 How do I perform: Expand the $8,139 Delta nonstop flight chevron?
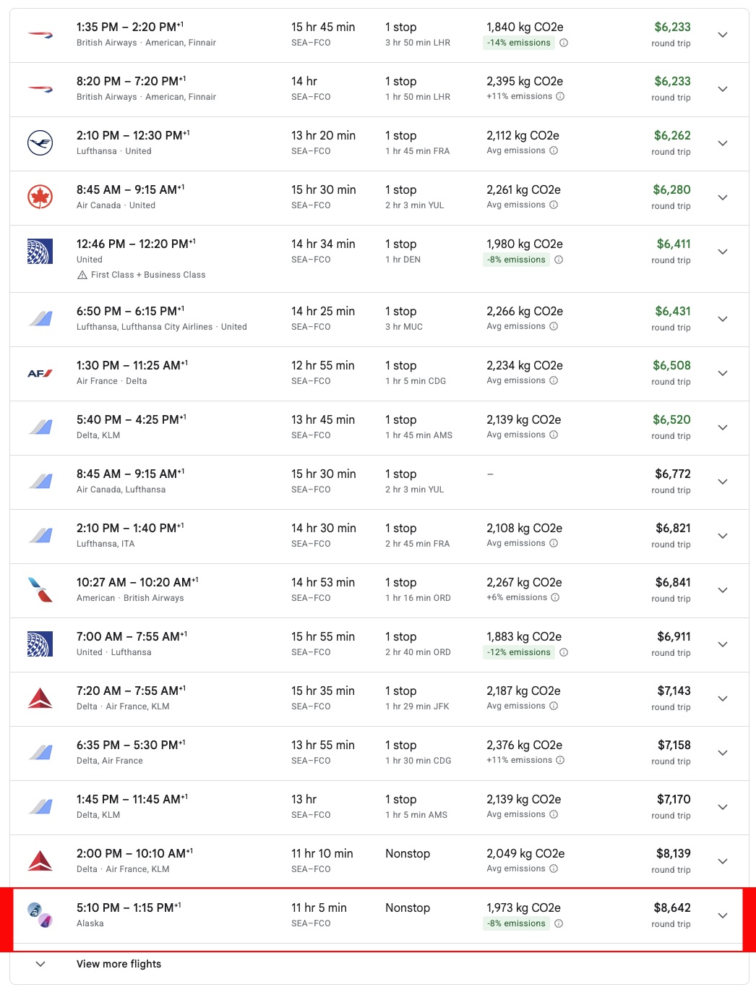pos(722,861)
